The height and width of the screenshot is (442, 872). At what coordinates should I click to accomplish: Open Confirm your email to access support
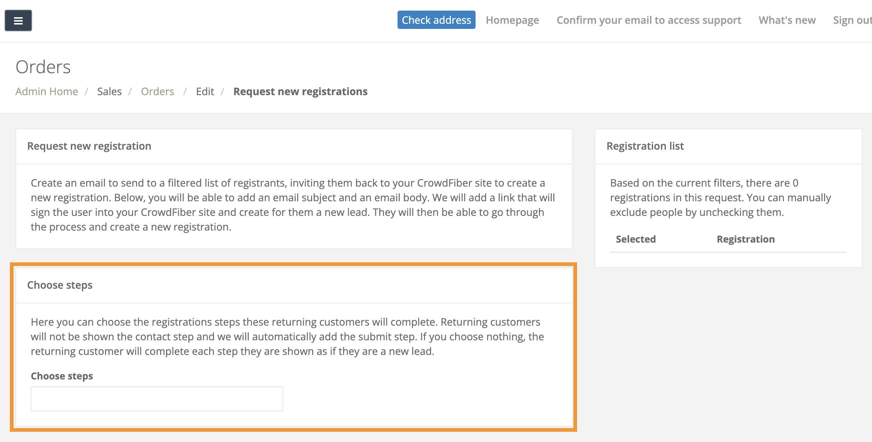(x=649, y=20)
